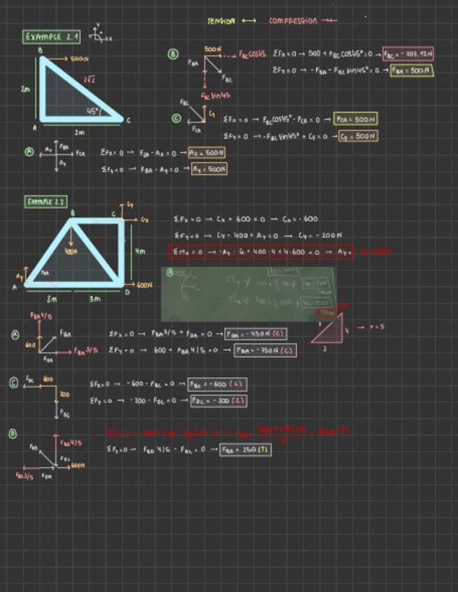This screenshot has width=458, height=592.
Task: Click boxed result FBC = -707.12N
Action: click(408, 54)
